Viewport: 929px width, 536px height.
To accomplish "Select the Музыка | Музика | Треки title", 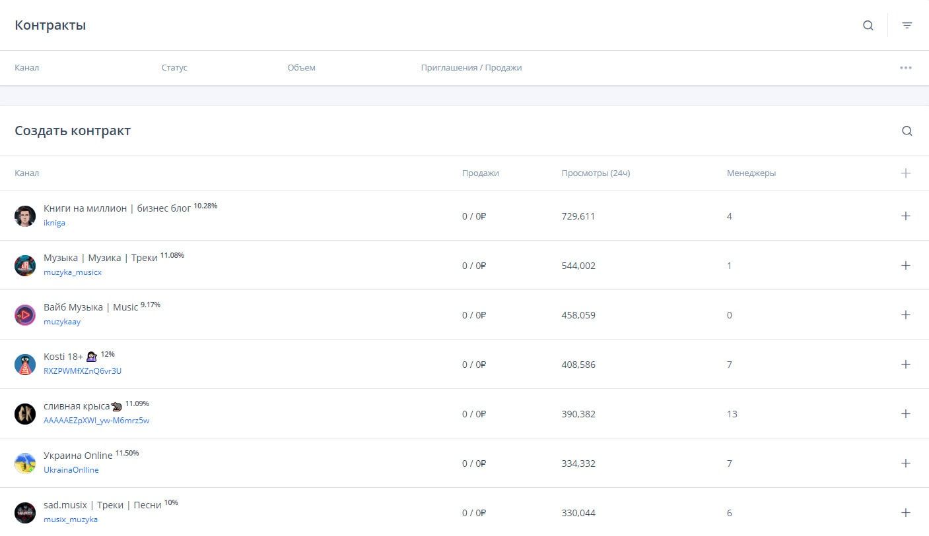I will click(x=100, y=258).
